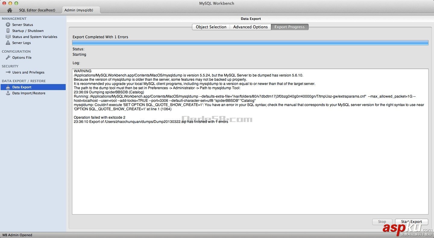Switch to the SQL Editor (localhost) tab
This screenshot has width=434, height=238.
(37, 10)
